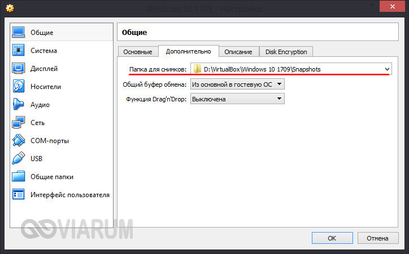
Task: Close the settings dialog window
Action: [x=392, y=7]
